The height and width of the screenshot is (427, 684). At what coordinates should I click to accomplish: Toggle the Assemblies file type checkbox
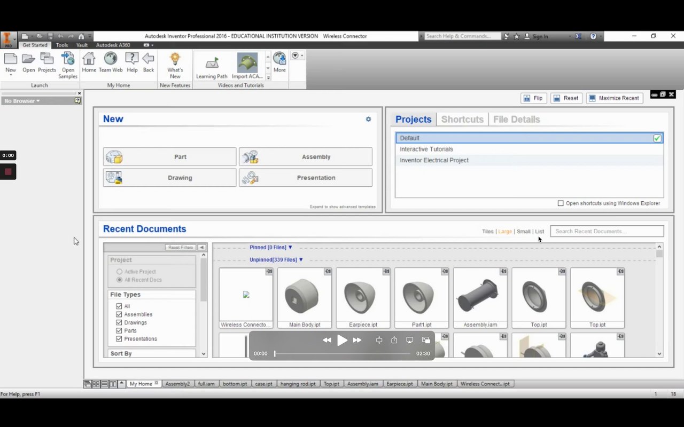coord(119,314)
